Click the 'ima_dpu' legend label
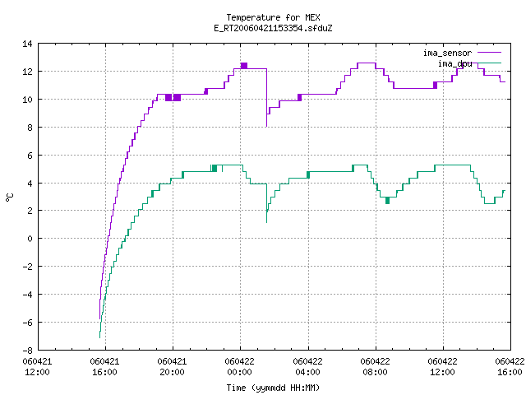 (454, 63)
